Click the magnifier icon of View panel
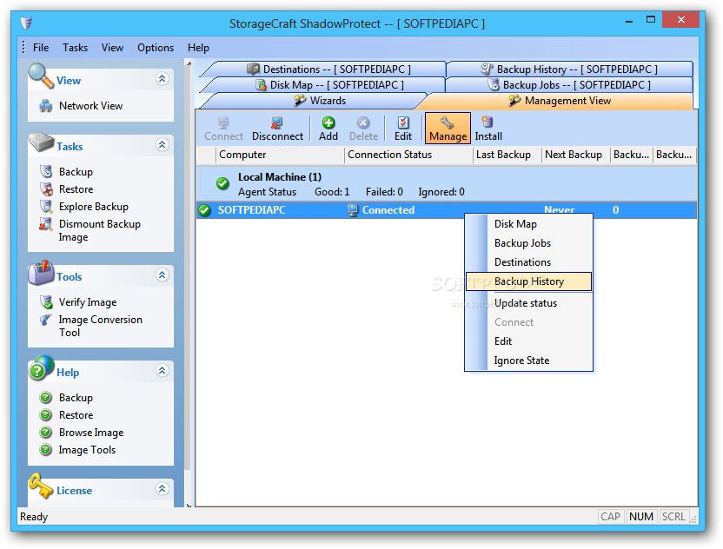The width and height of the screenshot is (723, 549). tap(41, 76)
